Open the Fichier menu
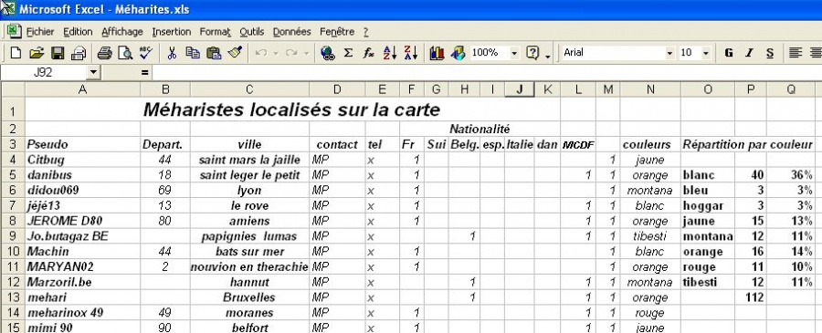Screen dimensions: 822x333 (40, 32)
